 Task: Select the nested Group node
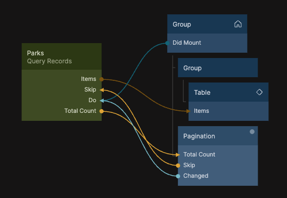pyautogui.click(x=218, y=68)
